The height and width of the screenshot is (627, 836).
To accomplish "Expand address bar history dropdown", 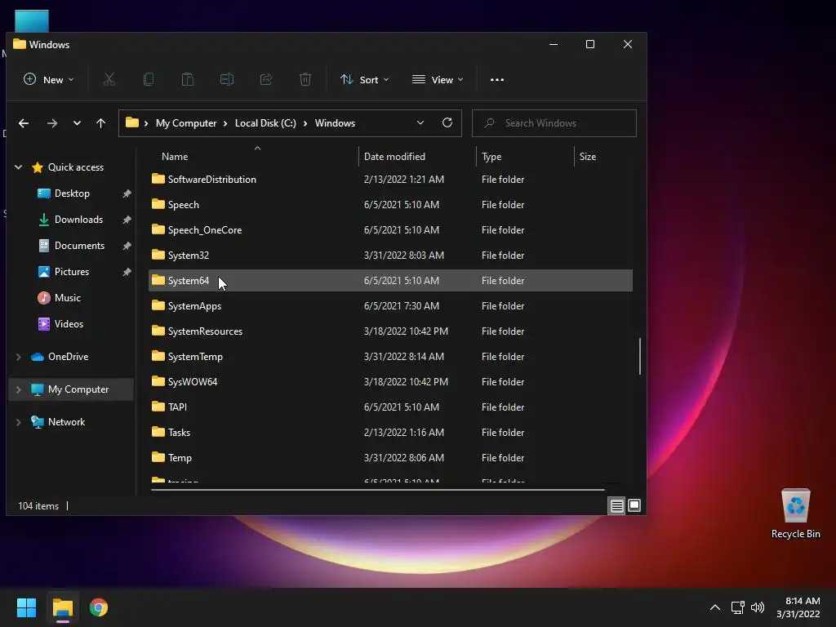I will pos(420,122).
